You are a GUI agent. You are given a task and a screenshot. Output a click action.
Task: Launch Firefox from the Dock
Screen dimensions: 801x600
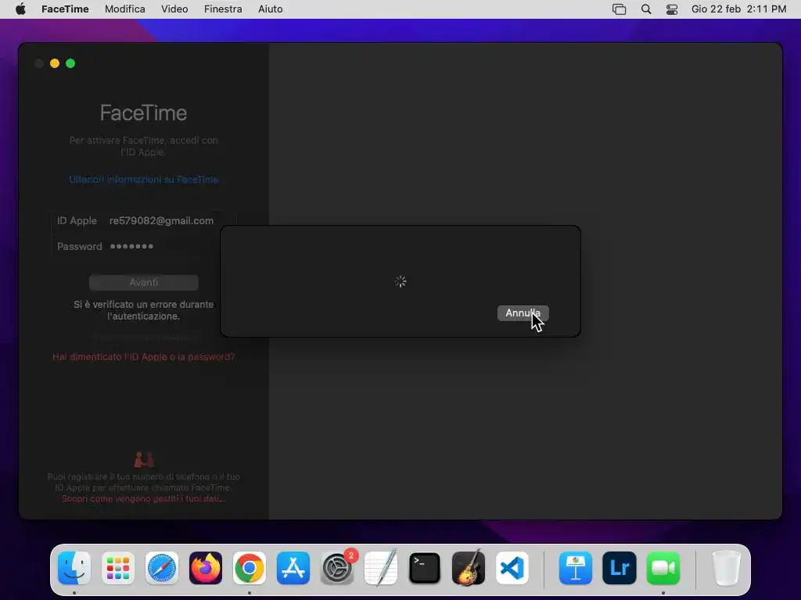click(206, 568)
